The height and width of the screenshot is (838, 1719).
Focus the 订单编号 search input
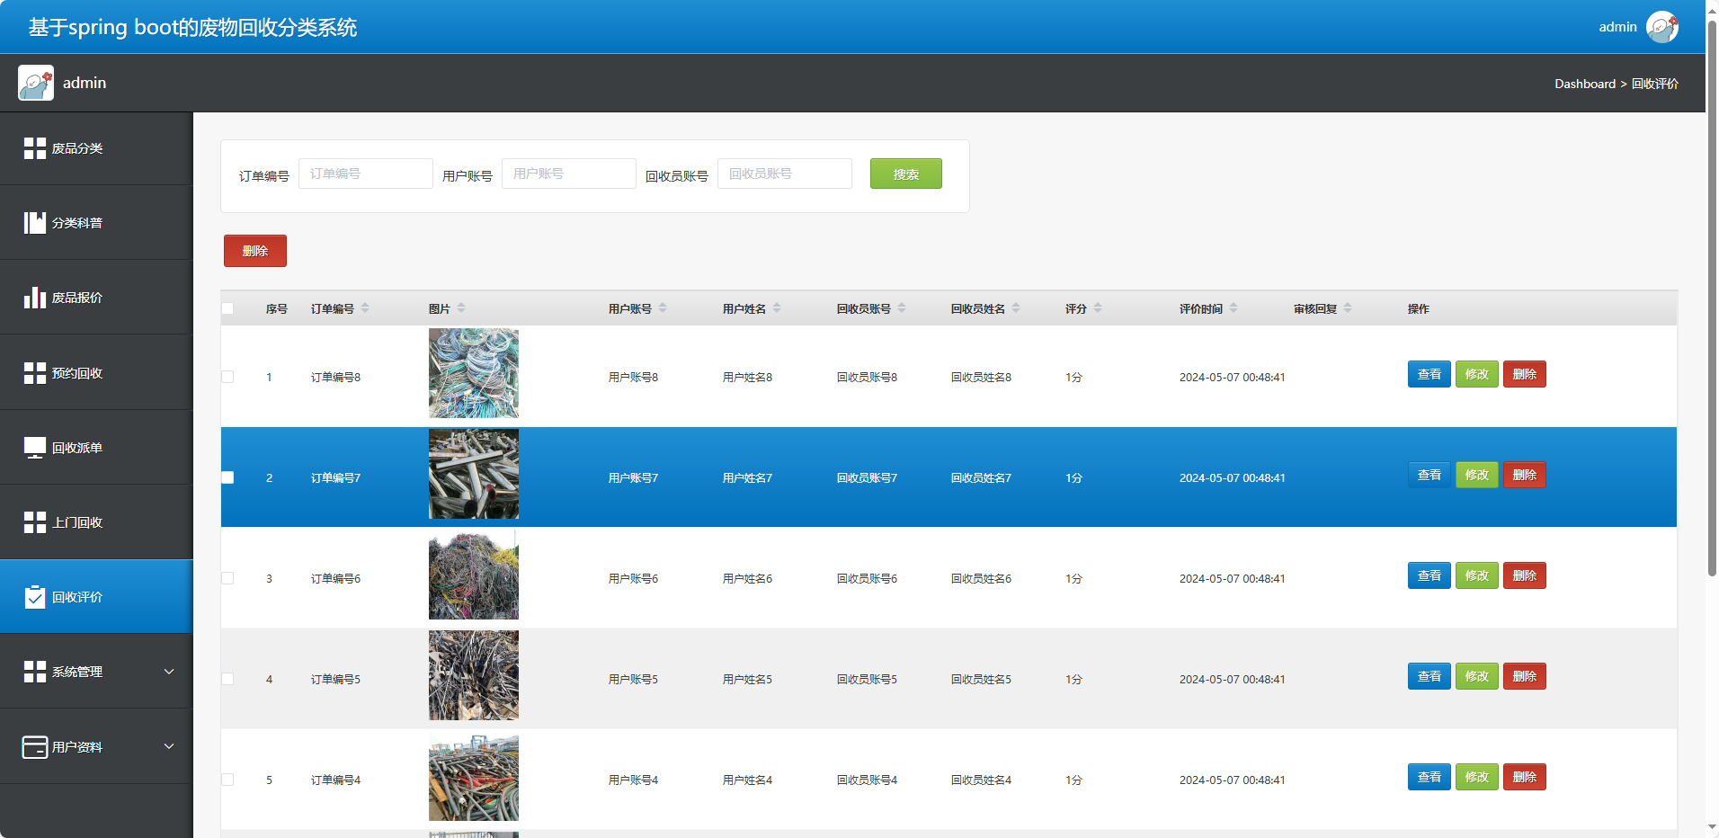366,174
